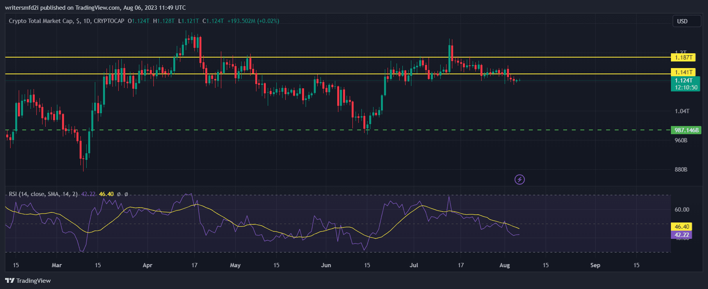Click the 987.146B green price label
This screenshot has width=708, height=289.
click(x=686, y=130)
